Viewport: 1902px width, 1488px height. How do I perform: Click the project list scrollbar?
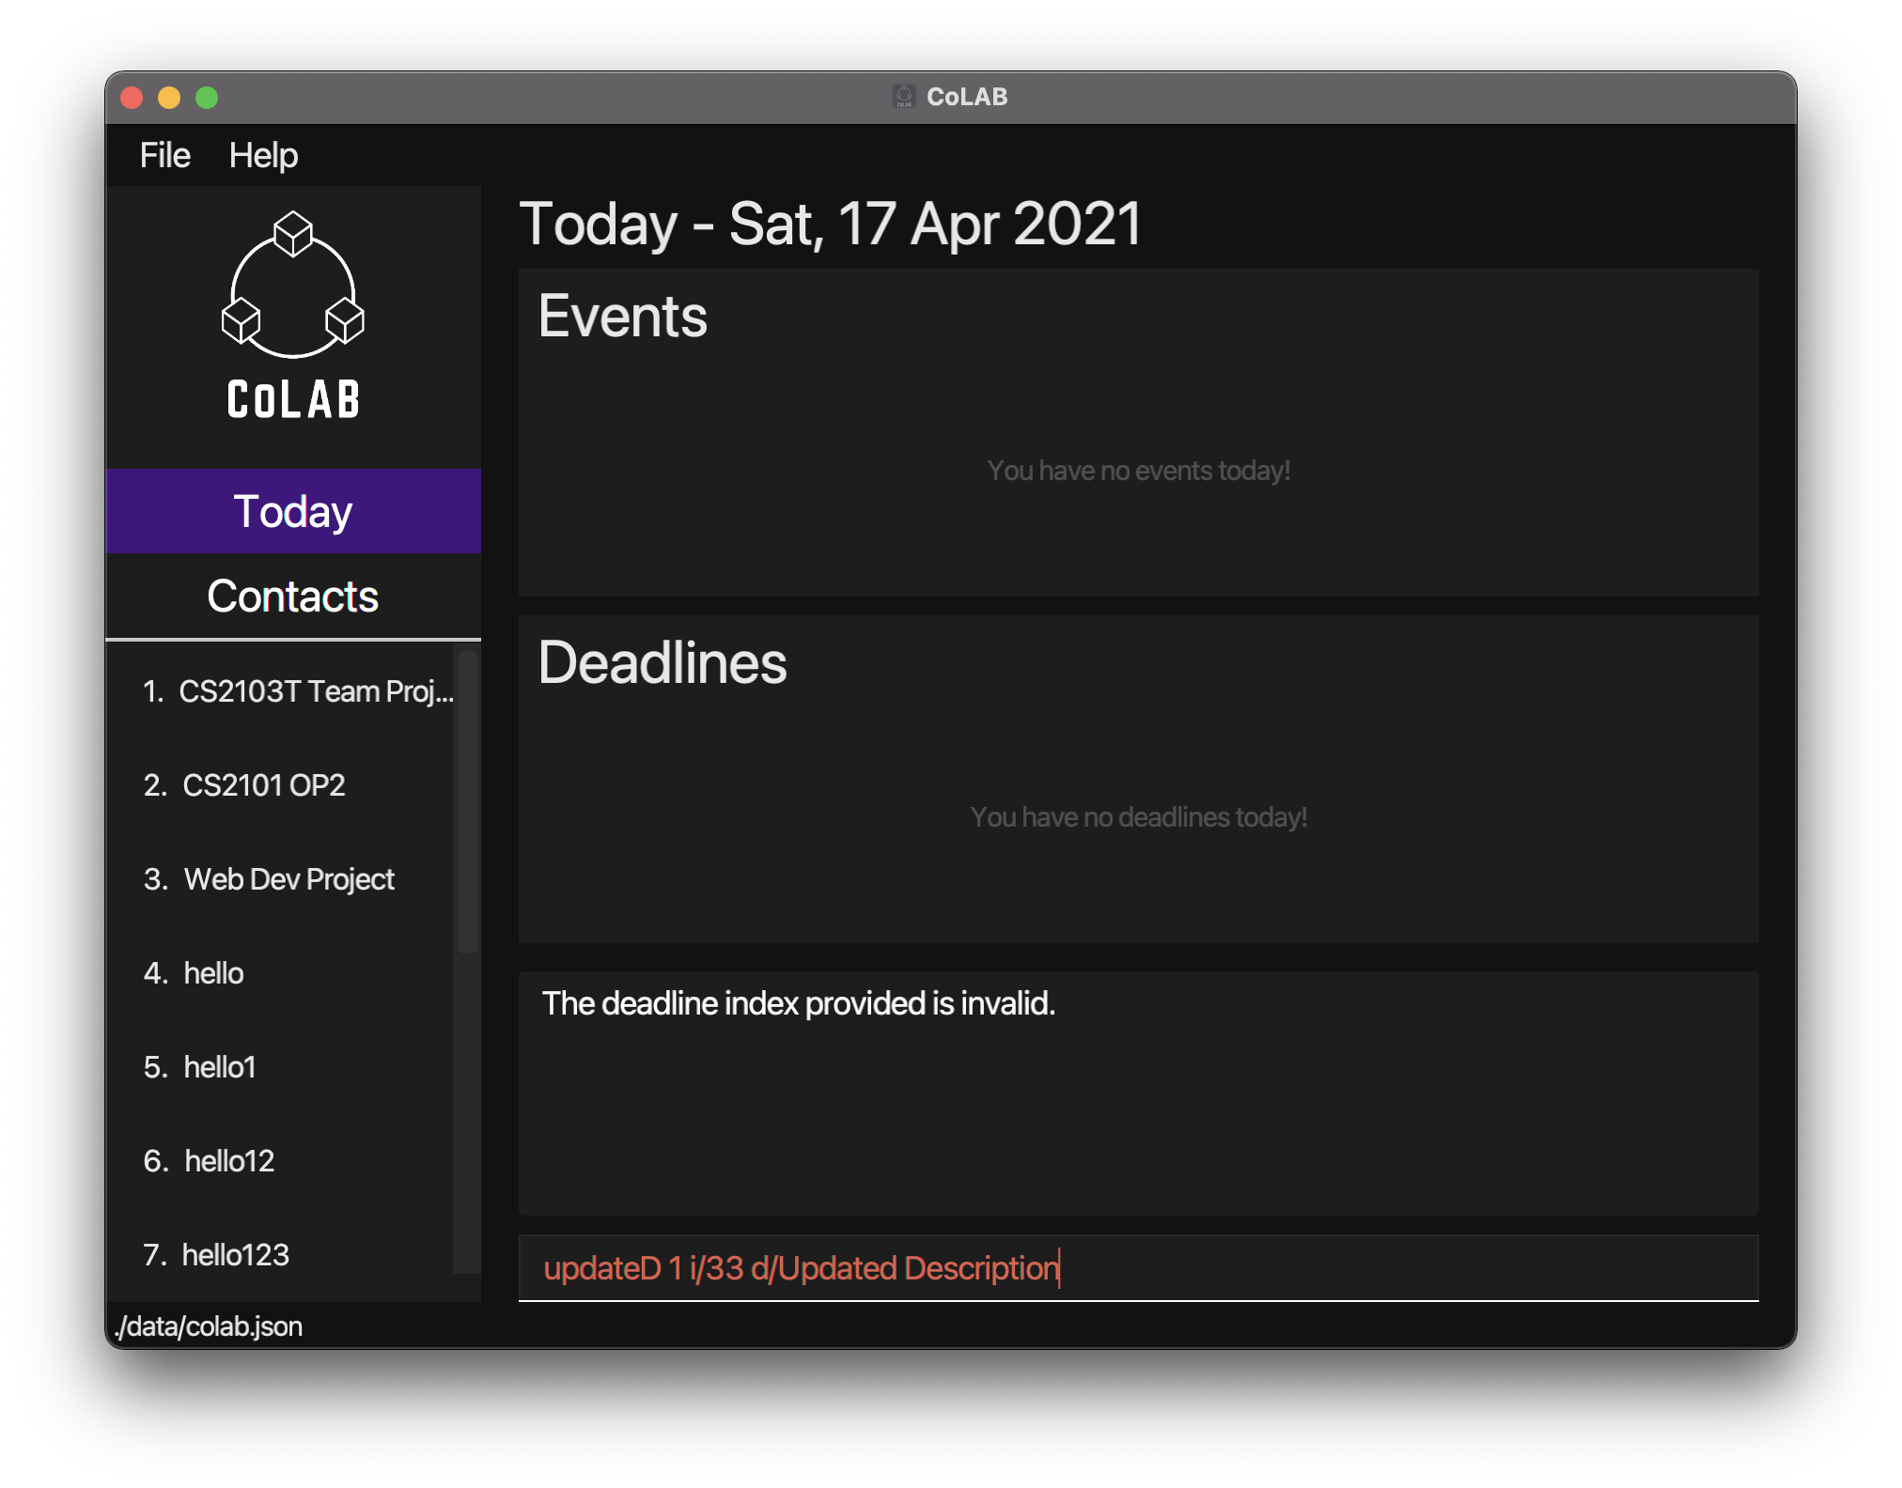point(467,803)
